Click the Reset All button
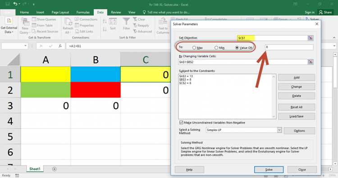 297,107
